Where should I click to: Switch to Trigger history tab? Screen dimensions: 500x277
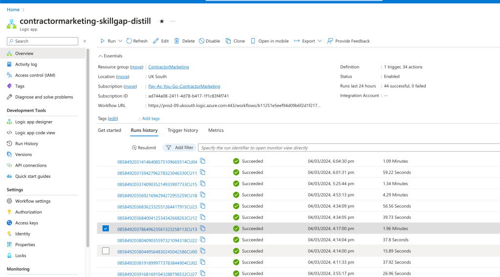tap(183, 130)
